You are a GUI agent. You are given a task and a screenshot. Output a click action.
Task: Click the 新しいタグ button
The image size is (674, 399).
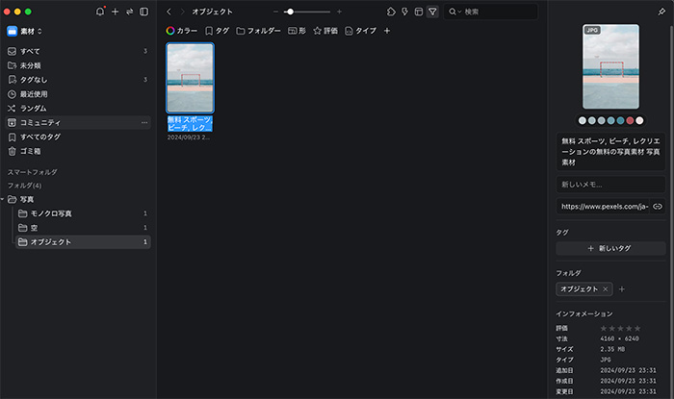(x=609, y=248)
